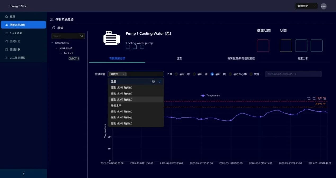Open the gear settings in the 溫度 option
Image resolution: width=336 pixels, height=178 pixels.
tap(153, 81)
